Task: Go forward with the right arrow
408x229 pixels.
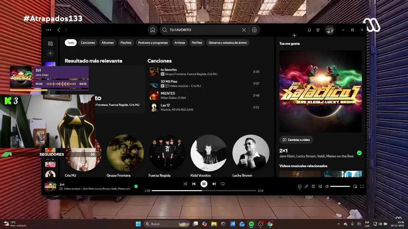Action: coord(66,30)
